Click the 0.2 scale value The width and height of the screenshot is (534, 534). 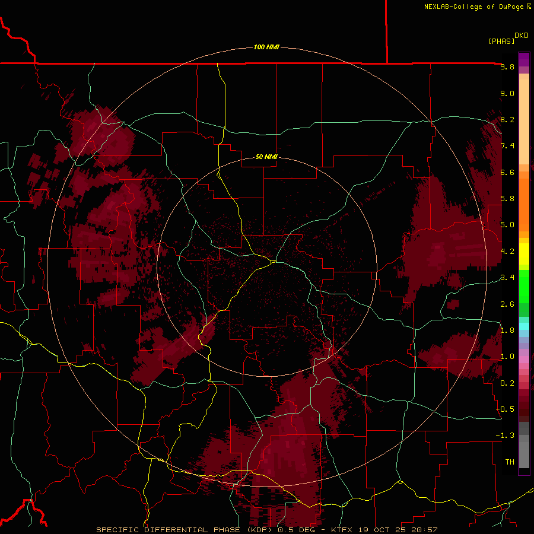[x=507, y=383]
